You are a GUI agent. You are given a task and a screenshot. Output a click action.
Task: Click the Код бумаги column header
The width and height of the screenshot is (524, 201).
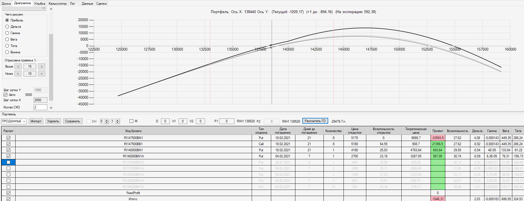click(133, 131)
